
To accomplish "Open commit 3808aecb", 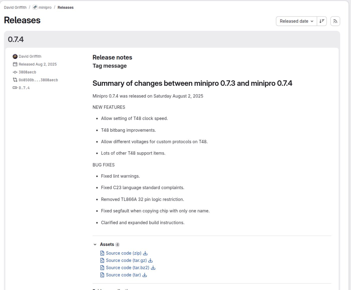I will [28, 72].
